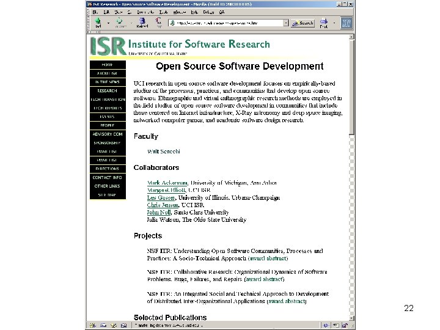Open the Debug menu
The image size is (440, 330).
[208, 12]
